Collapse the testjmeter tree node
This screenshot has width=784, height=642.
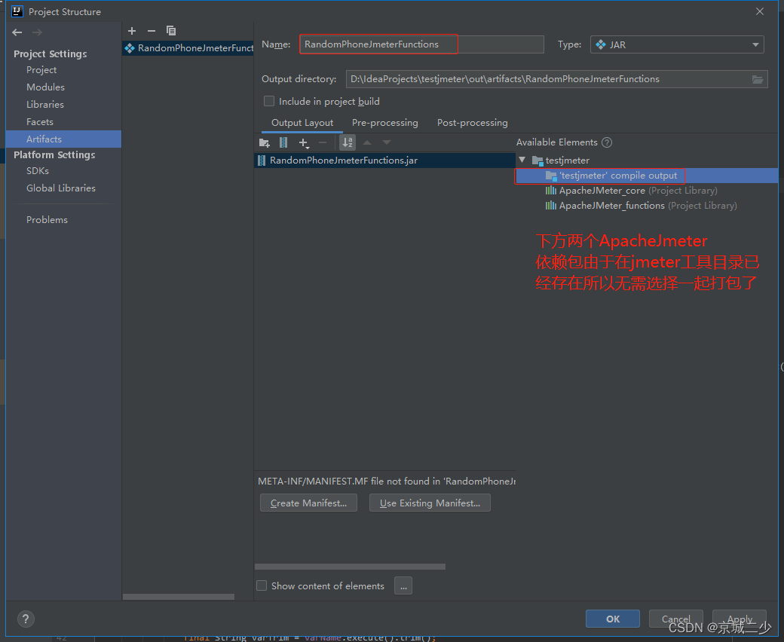(x=522, y=160)
